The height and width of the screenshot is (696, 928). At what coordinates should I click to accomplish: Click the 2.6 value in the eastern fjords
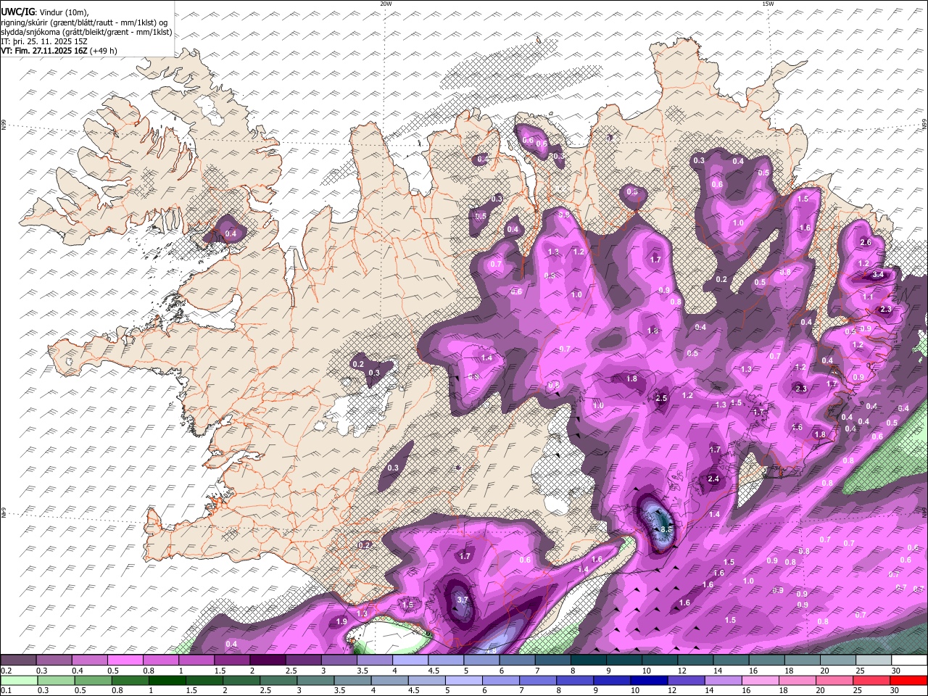[x=865, y=242]
